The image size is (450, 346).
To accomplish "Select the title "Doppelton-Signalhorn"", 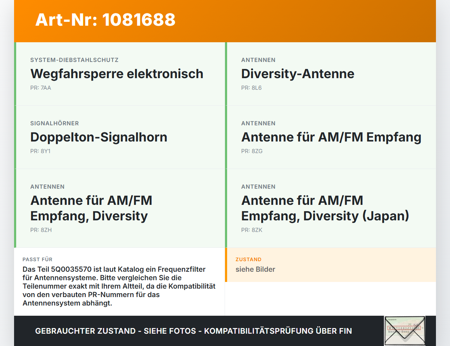I will [99, 137].
